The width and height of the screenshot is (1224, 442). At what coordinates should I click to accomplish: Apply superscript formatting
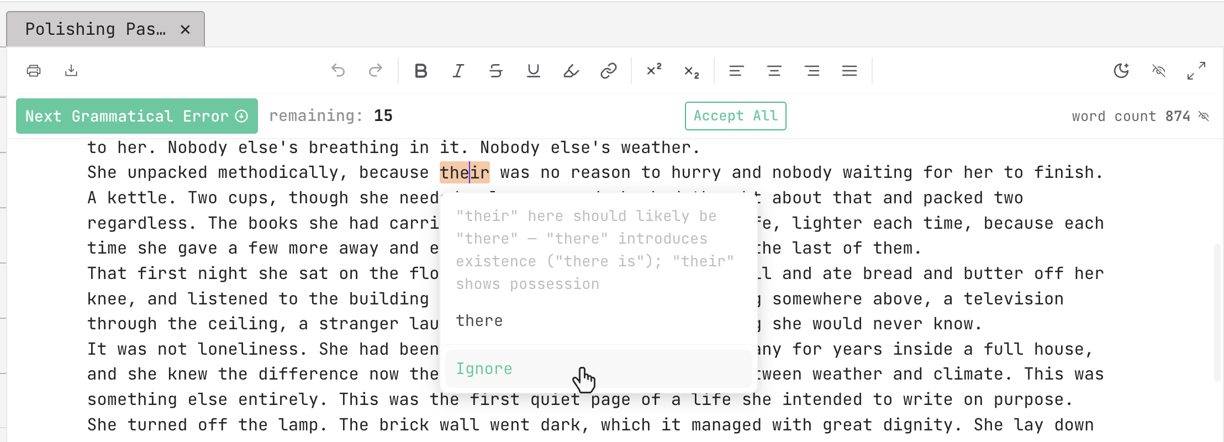click(x=654, y=71)
